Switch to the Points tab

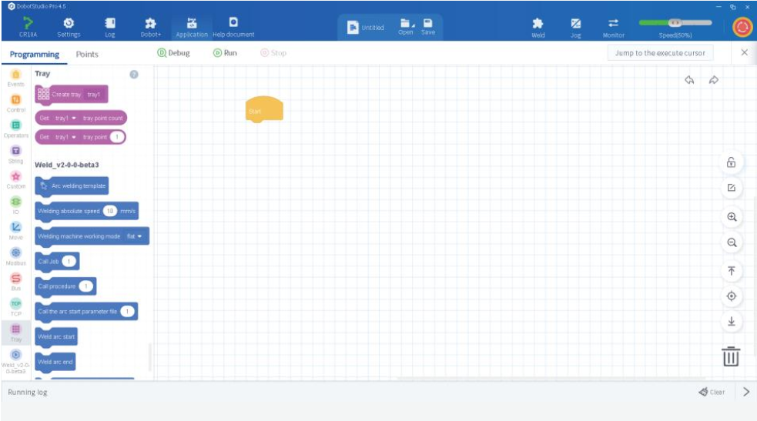(x=87, y=55)
